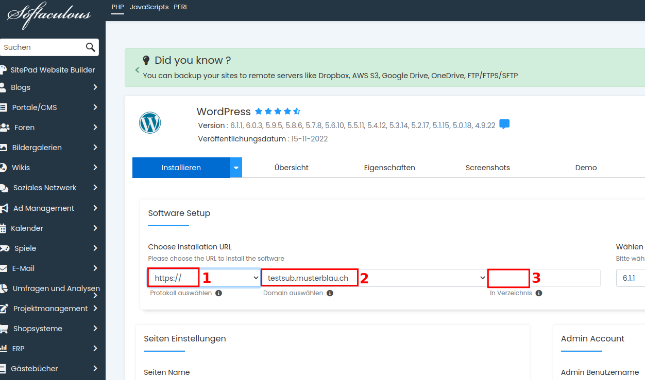Expand the Shopsysteme category chevron
Image resolution: width=645 pixels, height=380 pixels.
tap(95, 329)
